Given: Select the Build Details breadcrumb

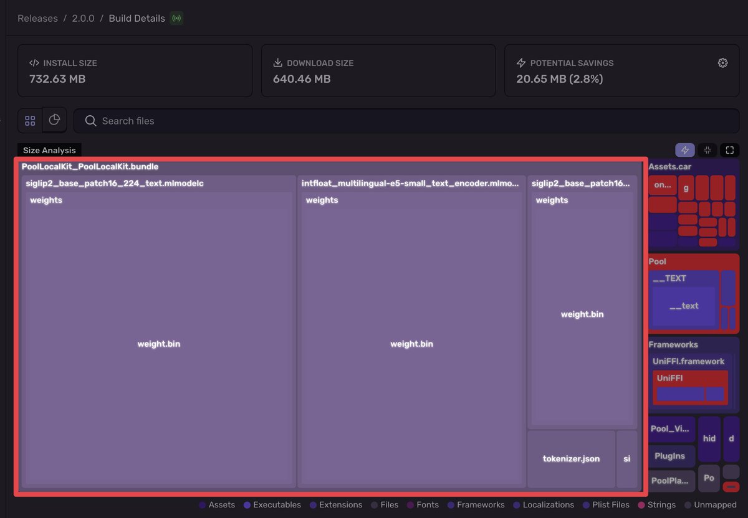Looking at the screenshot, I should pyautogui.click(x=137, y=18).
